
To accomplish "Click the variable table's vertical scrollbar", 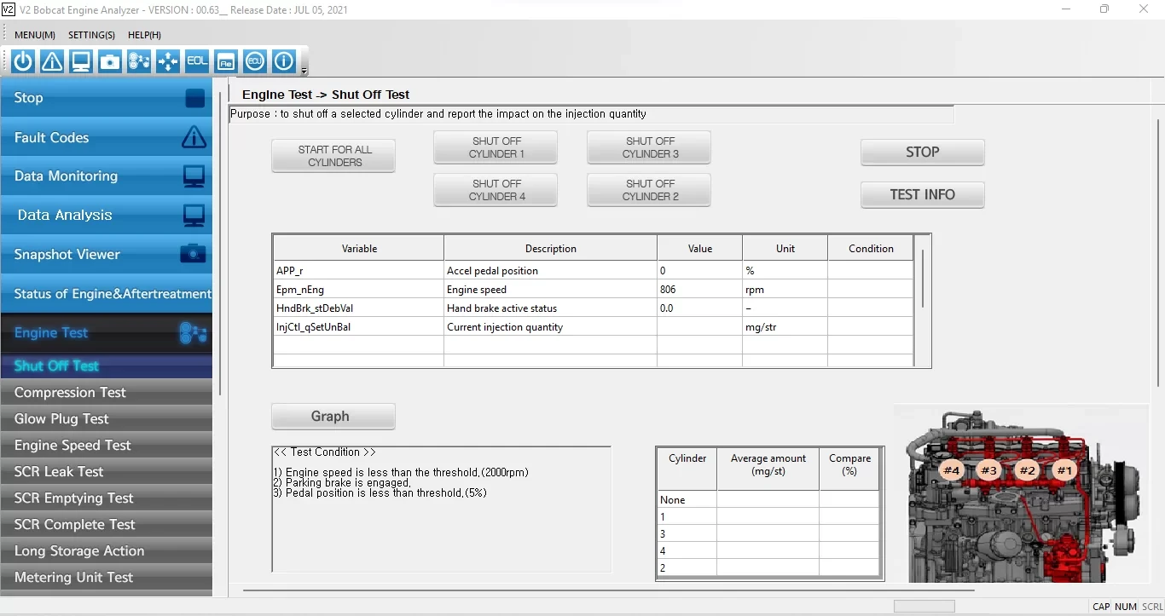I will click(922, 279).
